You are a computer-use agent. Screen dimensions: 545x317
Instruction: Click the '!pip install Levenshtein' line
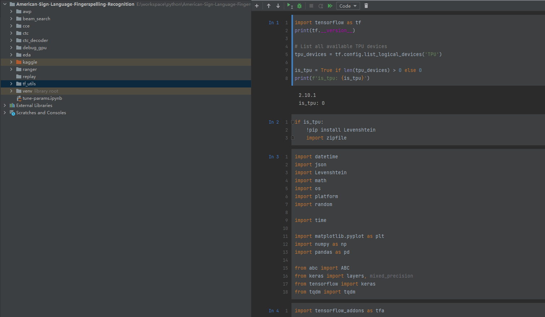[341, 130]
